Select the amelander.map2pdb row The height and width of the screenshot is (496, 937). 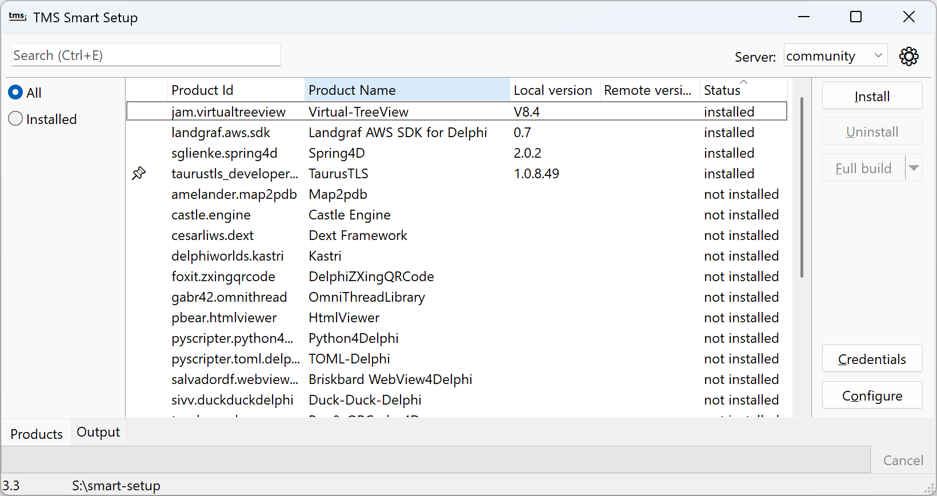(457, 194)
